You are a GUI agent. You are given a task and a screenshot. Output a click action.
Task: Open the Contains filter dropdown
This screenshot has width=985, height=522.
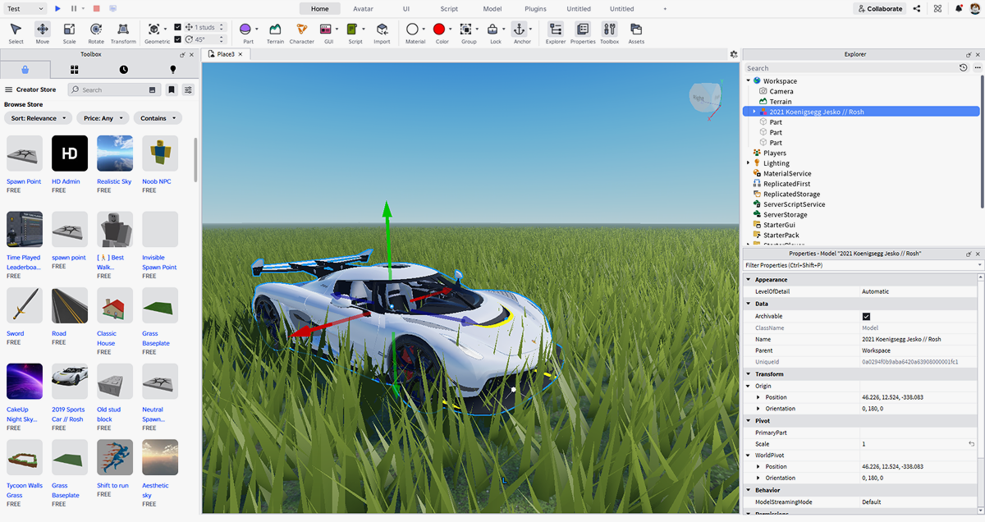coord(158,118)
